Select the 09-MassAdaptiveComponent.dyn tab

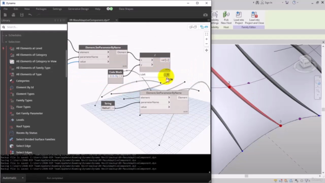[89, 20]
